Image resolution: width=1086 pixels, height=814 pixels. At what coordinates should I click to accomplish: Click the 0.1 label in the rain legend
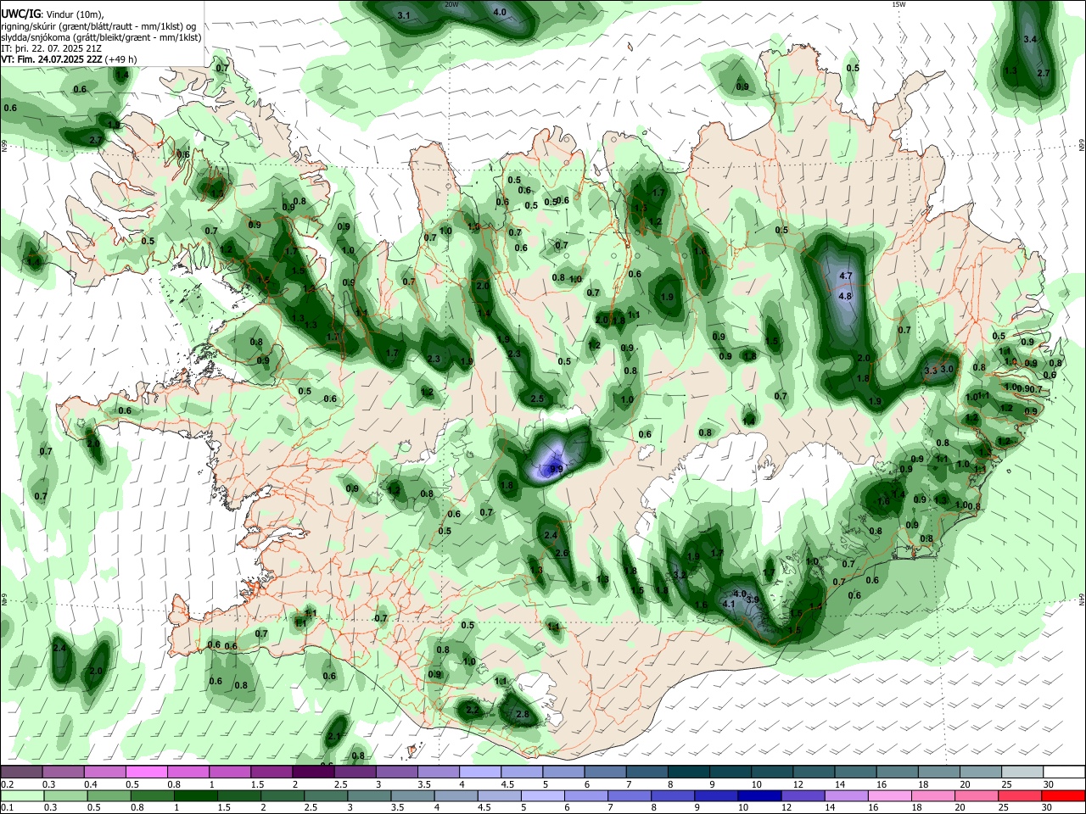7,808
